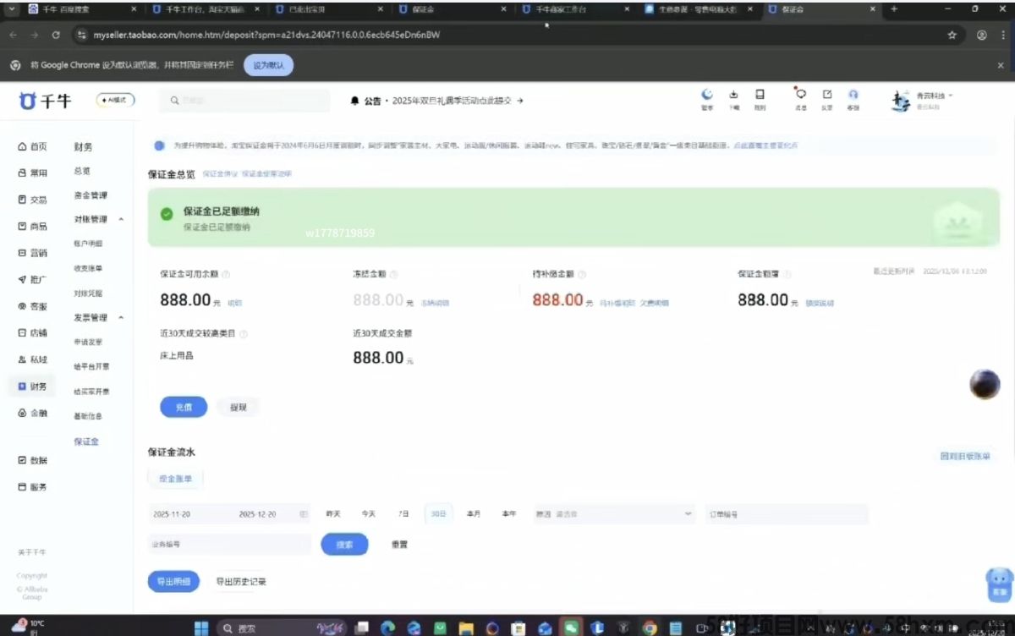Toggle the AI模式 switch
Viewport: 1015px width, 636px height.
pos(115,100)
